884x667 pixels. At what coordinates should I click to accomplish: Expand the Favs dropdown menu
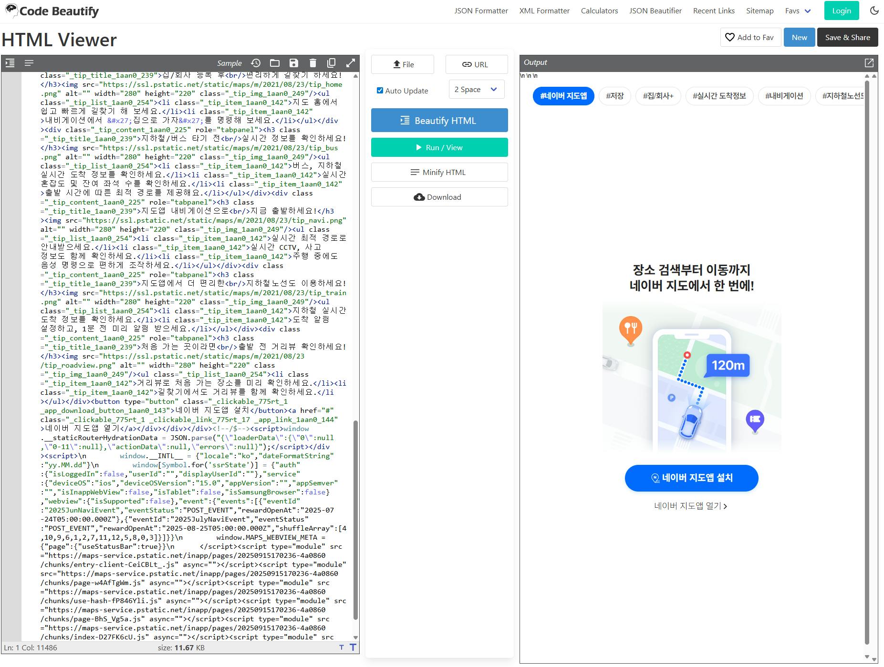tap(798, 10)
